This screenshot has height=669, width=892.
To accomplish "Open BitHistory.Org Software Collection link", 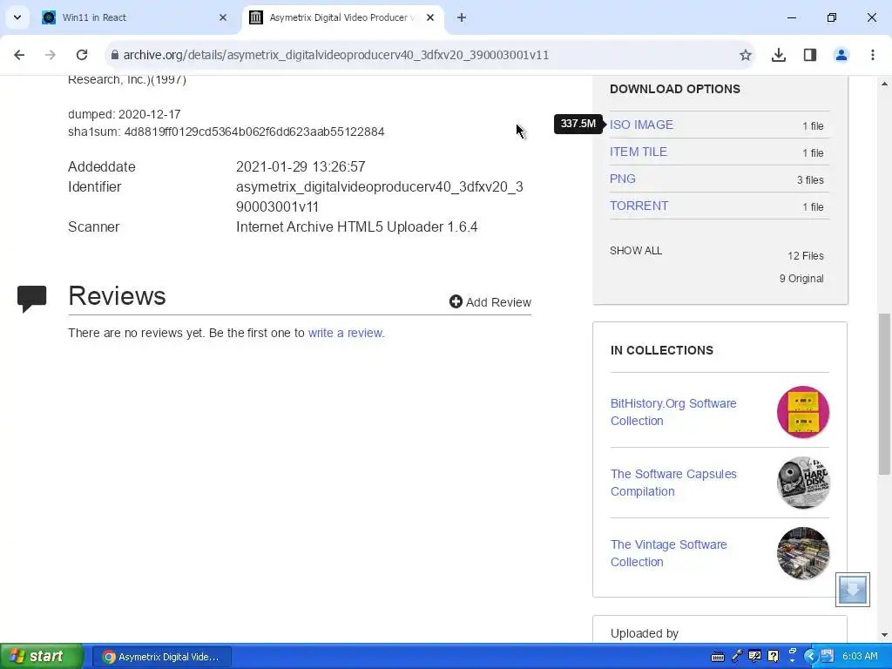I will [673, 412].
